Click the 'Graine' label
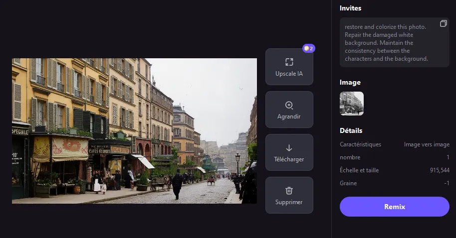 pyautogui.click(x=348, y=183)
